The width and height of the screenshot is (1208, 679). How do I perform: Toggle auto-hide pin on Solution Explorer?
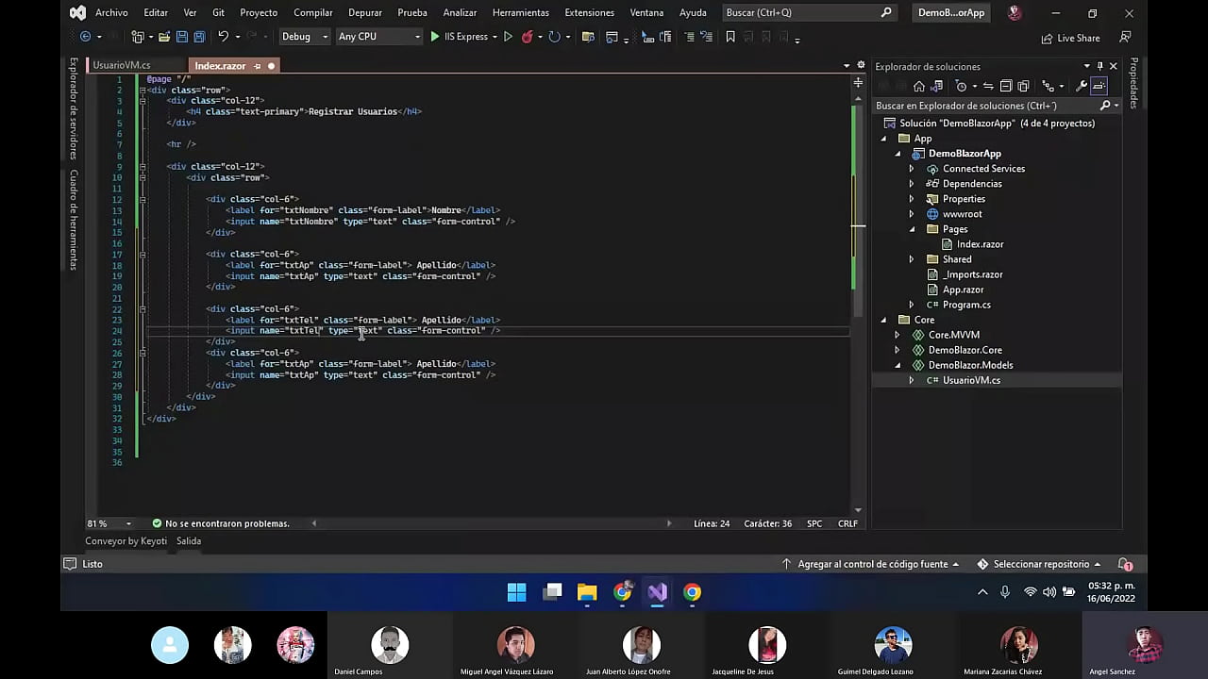click(1099, 66)
